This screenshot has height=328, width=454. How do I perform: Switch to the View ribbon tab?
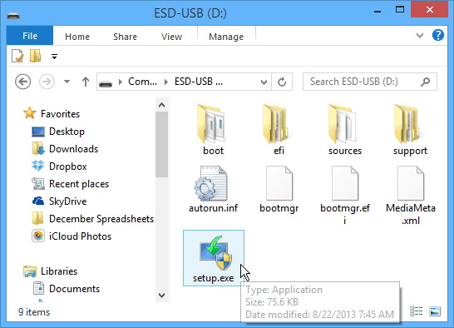[171, 37]
